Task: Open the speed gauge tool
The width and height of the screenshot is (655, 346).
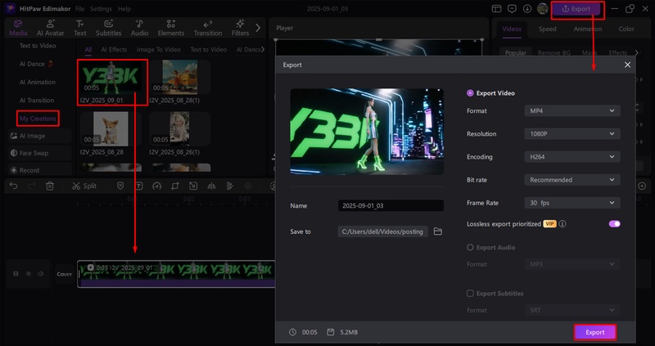Action: click(x=156, y=186)
